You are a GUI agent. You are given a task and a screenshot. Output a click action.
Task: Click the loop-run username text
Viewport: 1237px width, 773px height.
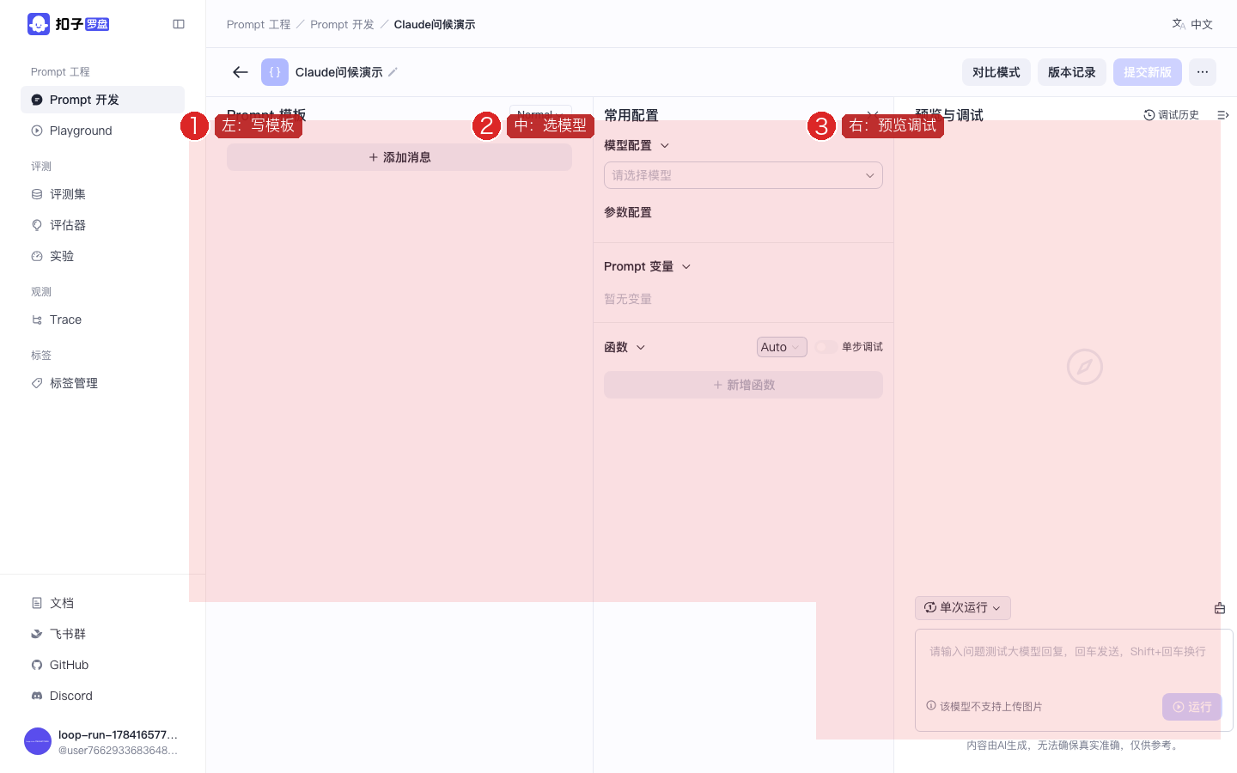click(118, 734)
